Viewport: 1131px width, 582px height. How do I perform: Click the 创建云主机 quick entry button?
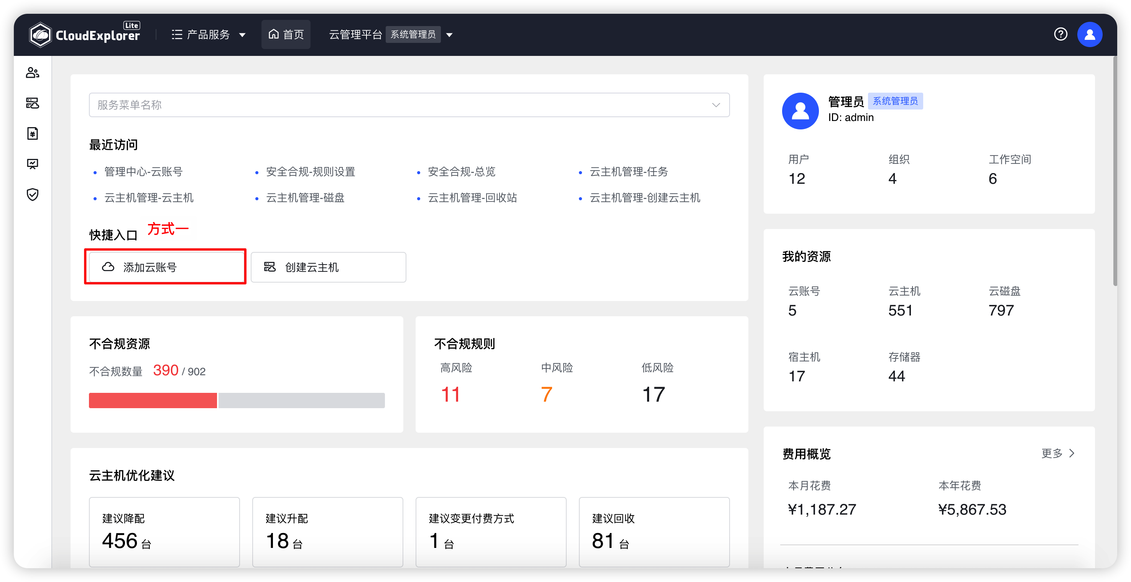point(329,266)
